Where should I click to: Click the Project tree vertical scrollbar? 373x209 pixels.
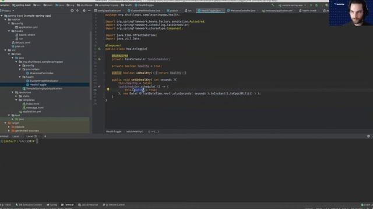click(x=91, y=65)
